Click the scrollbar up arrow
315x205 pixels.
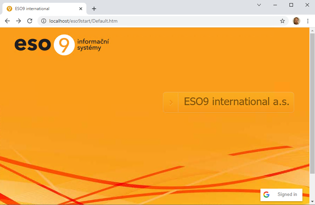pos(312,31)
